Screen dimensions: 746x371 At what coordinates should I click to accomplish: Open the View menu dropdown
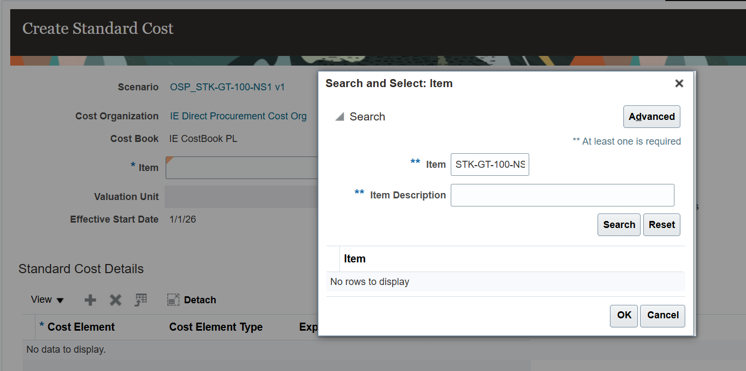click(x=47, y=299)
